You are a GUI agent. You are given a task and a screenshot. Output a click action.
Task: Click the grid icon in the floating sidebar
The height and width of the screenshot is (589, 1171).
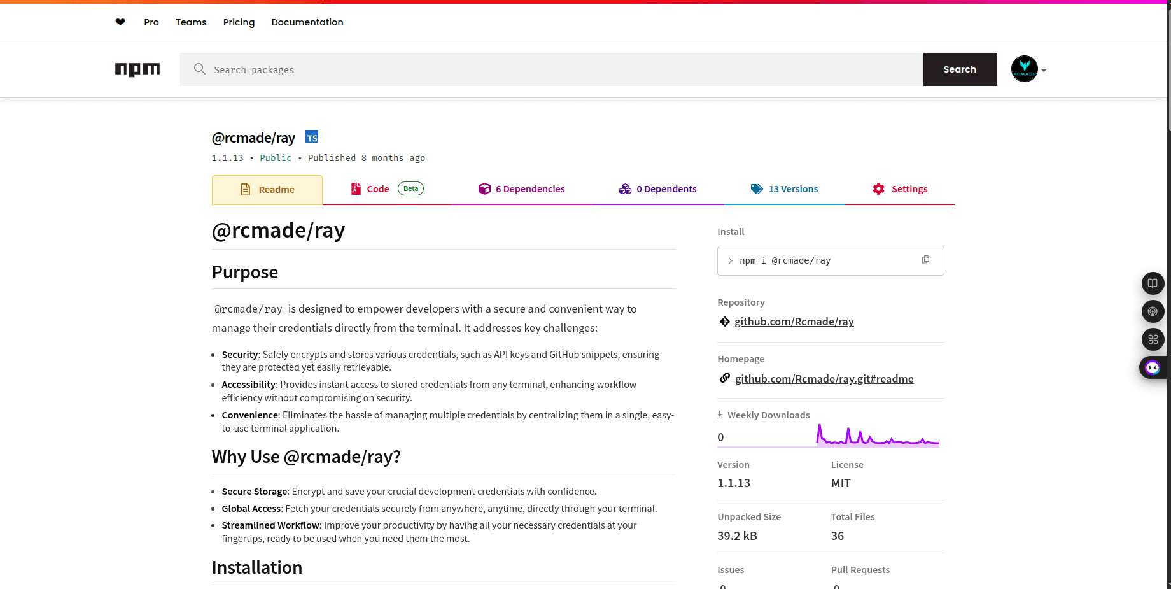tap(1153, 339)
